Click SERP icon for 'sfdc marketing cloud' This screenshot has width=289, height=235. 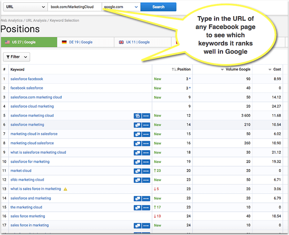(138, 180)
